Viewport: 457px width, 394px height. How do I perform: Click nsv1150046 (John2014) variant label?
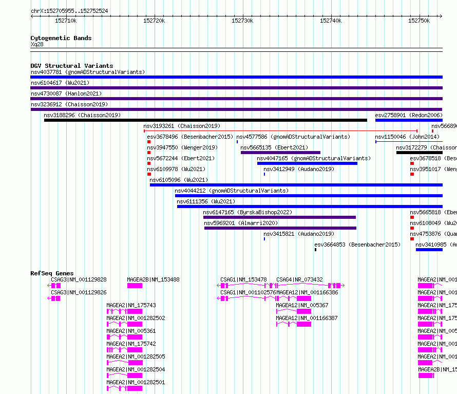[407, 137]
